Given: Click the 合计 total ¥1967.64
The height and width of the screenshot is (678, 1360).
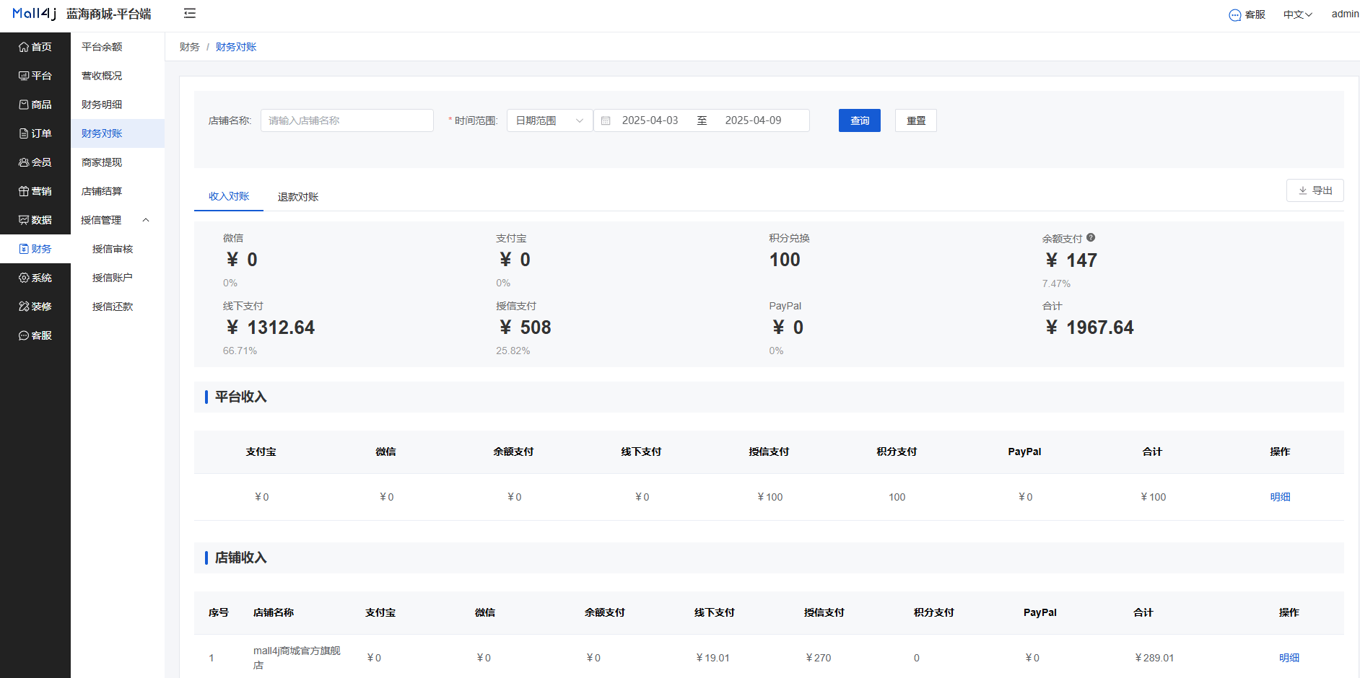Looking at the screenshot, I should click(1090, 327).
